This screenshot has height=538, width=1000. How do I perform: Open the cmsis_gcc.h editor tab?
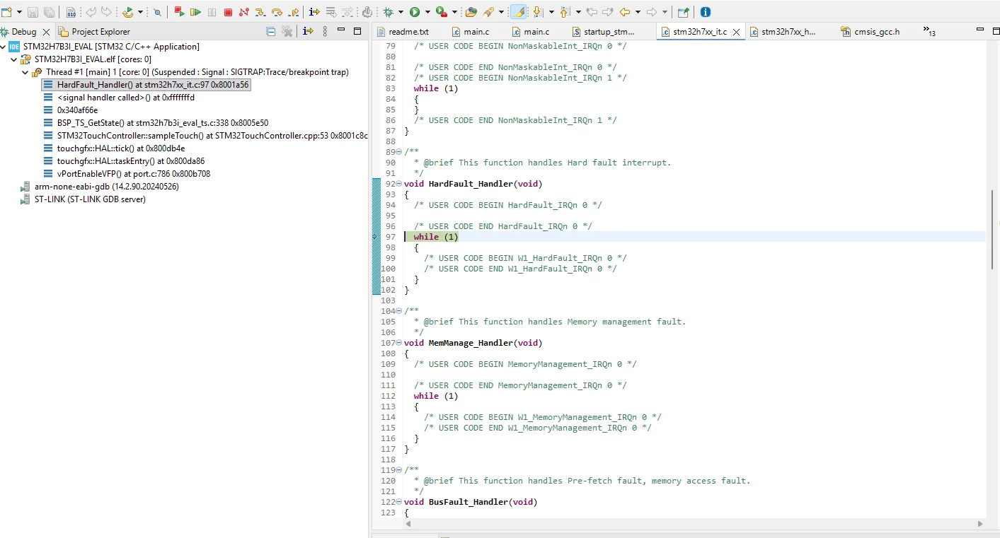pyautogui.click(x=870, y=32)
